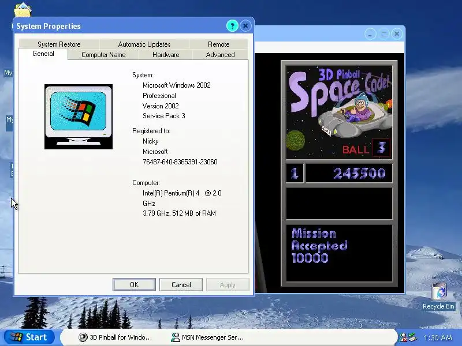Image resolution: width=462 pixels, height=346 pixels.
Task: Confirm with the OK button
Action: 134,284
